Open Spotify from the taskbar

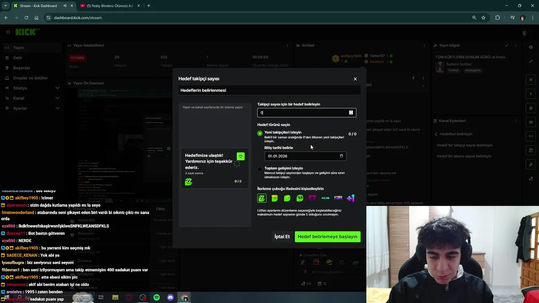[157, 298]
